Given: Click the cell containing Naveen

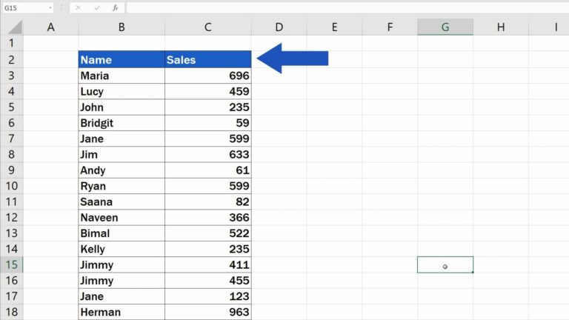Looking at the screenshot, I should click(122, 218).
